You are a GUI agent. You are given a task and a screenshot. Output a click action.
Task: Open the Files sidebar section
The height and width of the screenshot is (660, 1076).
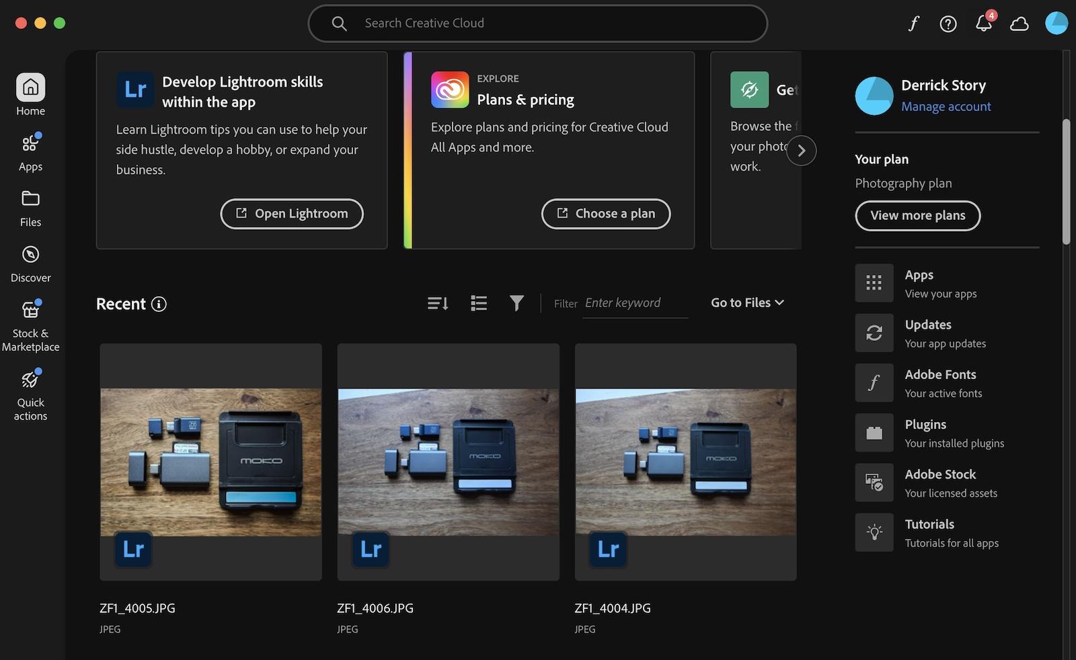click(30, 209)
